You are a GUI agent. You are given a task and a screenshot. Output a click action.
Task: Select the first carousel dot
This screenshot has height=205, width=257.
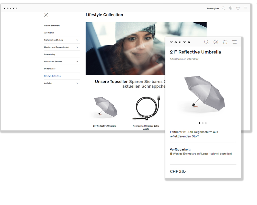199,123
